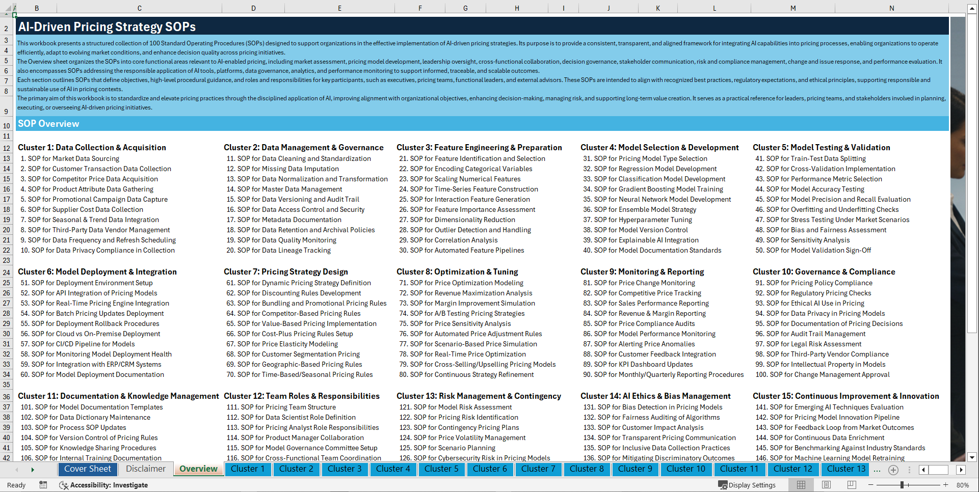
Task: Switch to the Cover Sheet tab
Action: [87, 469]
